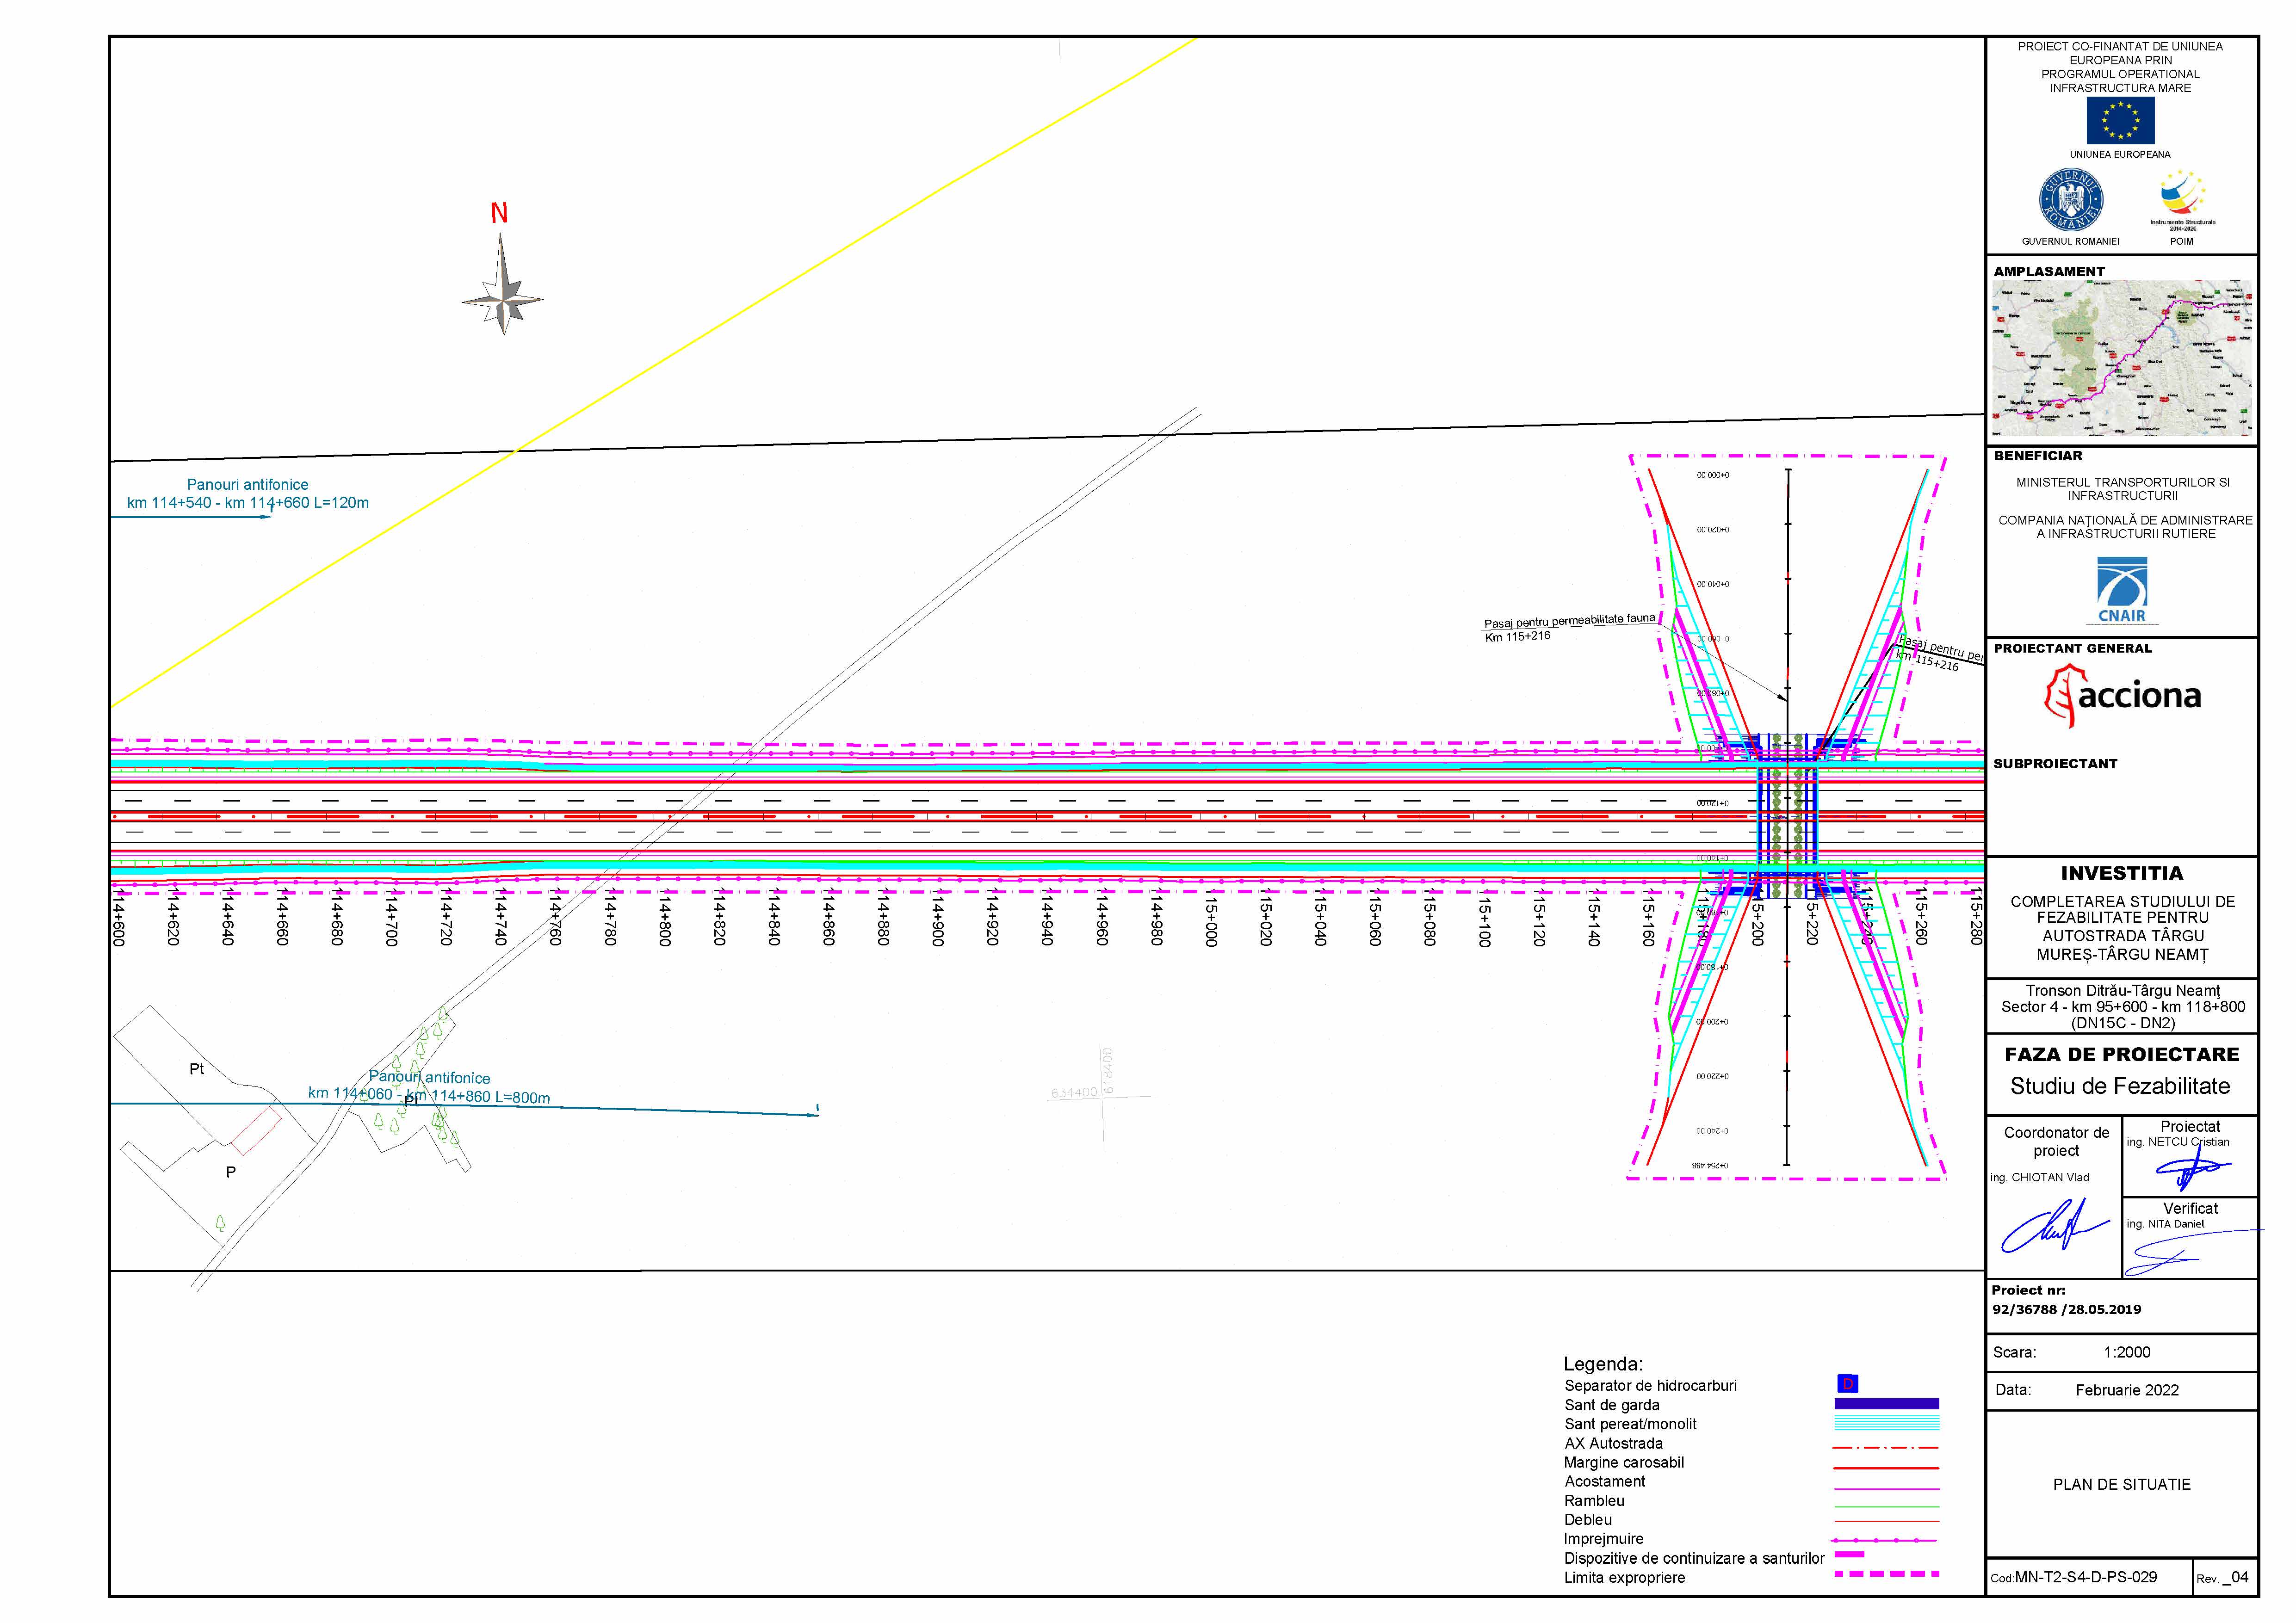This screenshot has width=2296, height=1623.
Task: Click the acciona designer logo
Action: pyautogui.click(x=2122, y=695)
